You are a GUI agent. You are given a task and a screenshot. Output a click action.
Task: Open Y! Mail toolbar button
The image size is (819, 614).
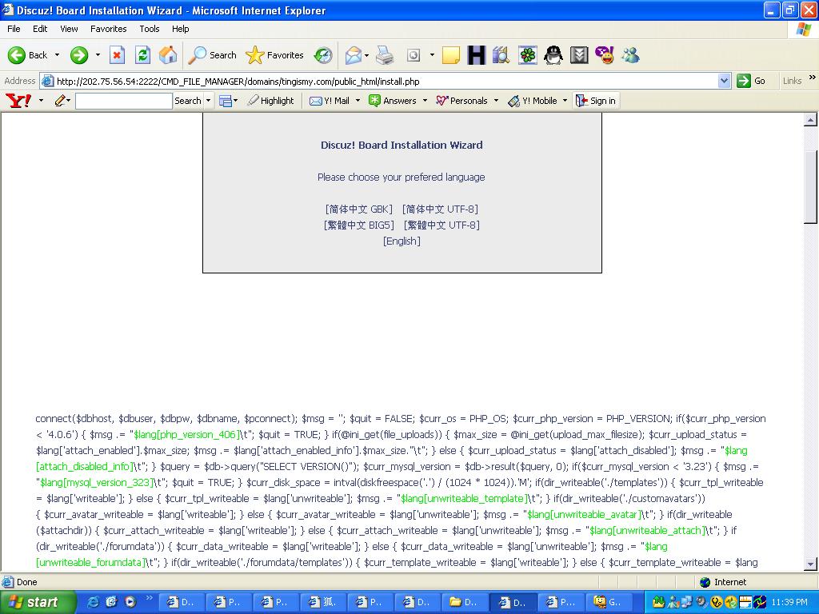pyautogui.click(x=329, y=100)
